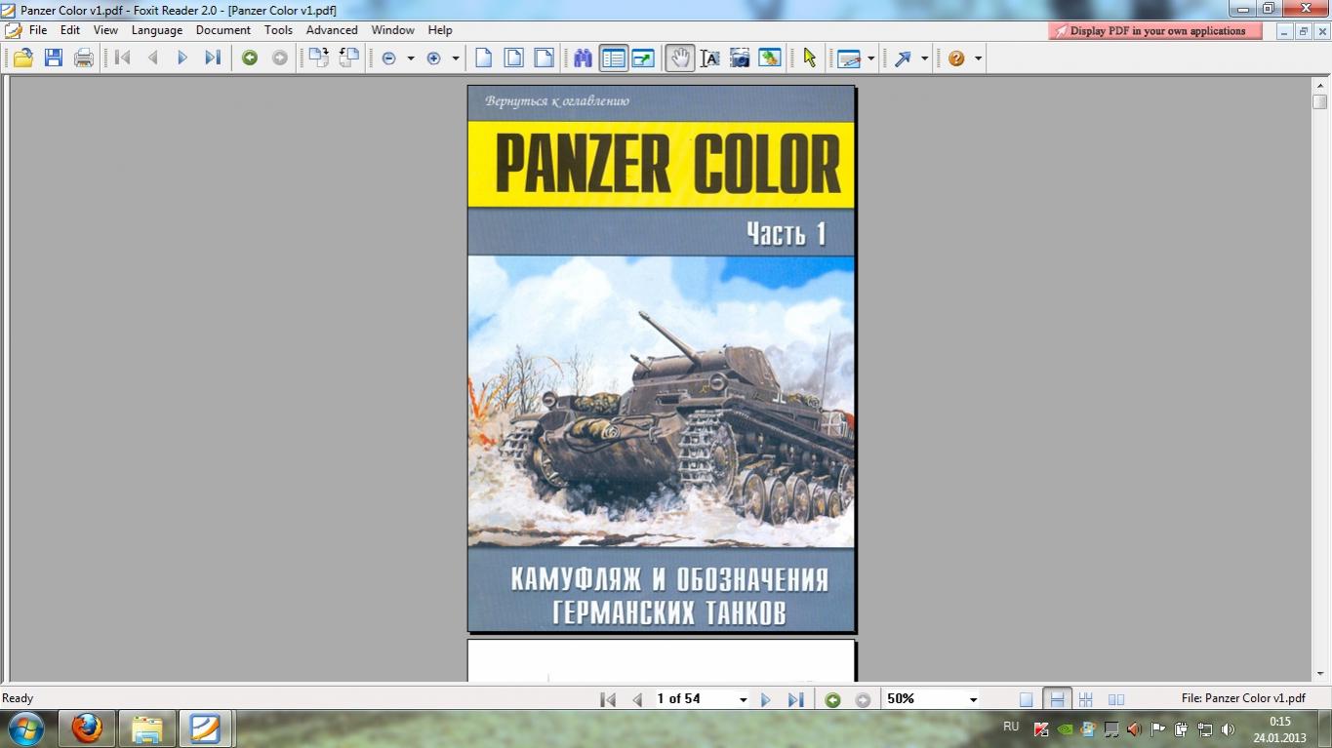Go to first page from top toolbar
Screen dimensions: 1332x748
click(x=122, y=59)
